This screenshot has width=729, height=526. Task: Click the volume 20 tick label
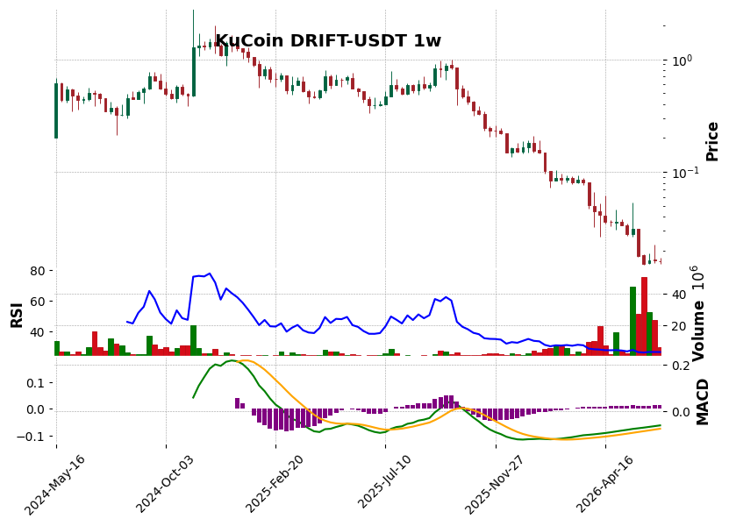point(679,326)
